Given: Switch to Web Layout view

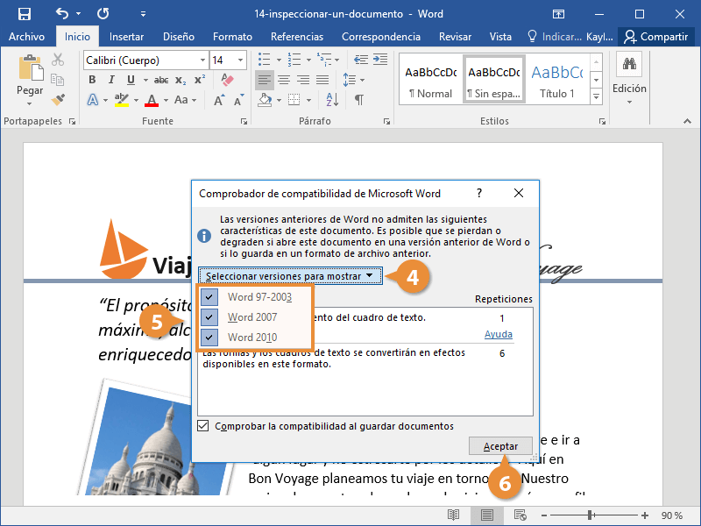Looking at the screenshot, I should pyautogui.click(x=520, y=515).
